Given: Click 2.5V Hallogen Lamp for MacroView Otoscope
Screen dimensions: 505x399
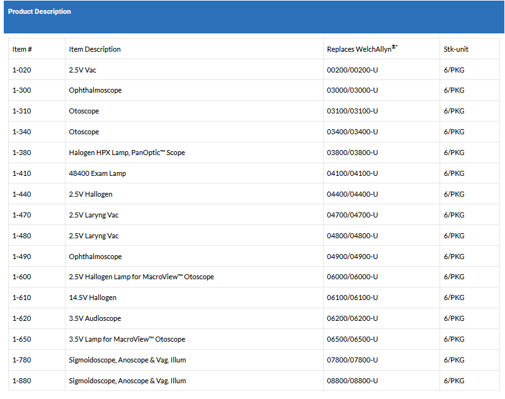Looking at the screenshot, I should (141, 277).
